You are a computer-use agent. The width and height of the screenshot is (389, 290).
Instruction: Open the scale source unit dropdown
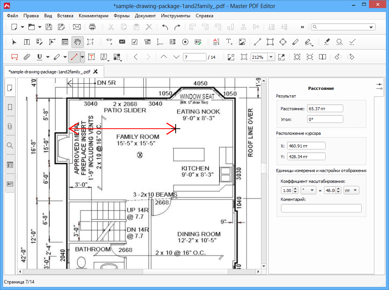pyautogui.click(x=308, y=191)
